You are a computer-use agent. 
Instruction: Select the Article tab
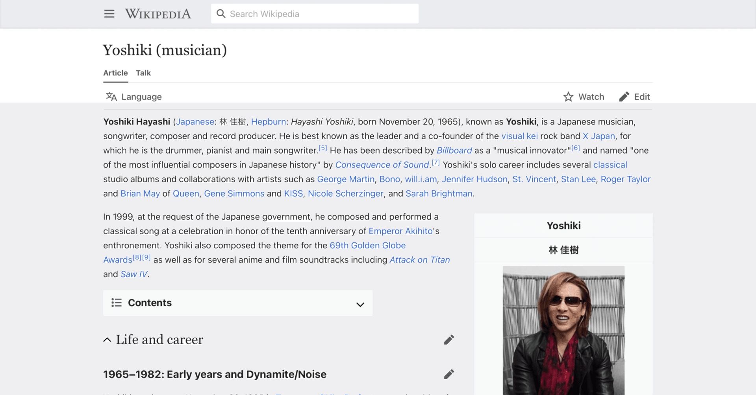[115, 73]
